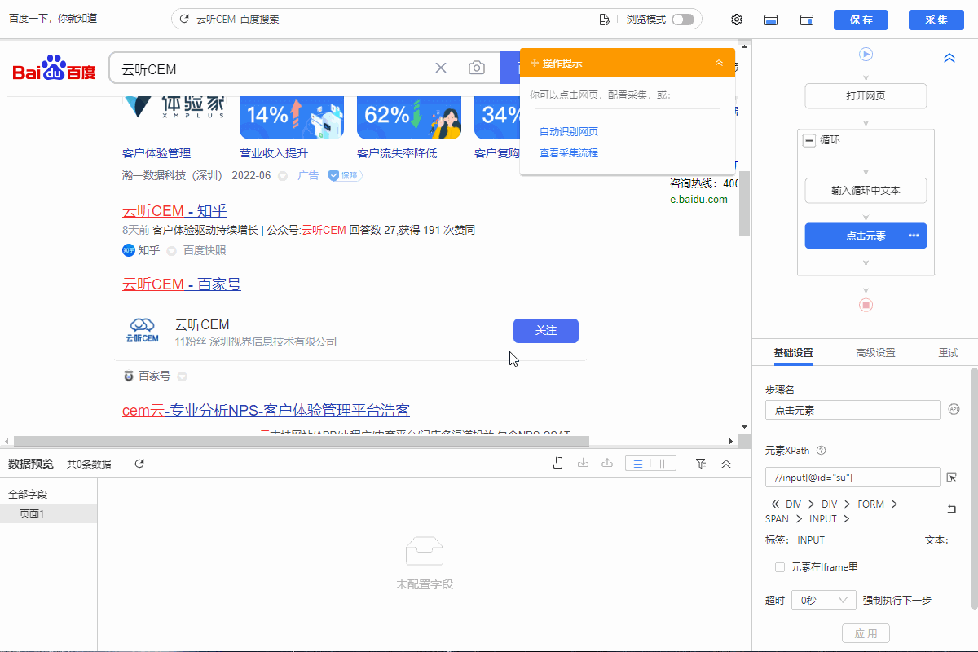This screenshot has height=652, width=978.
Task: Click the Baidu logo
Action: 54,68
